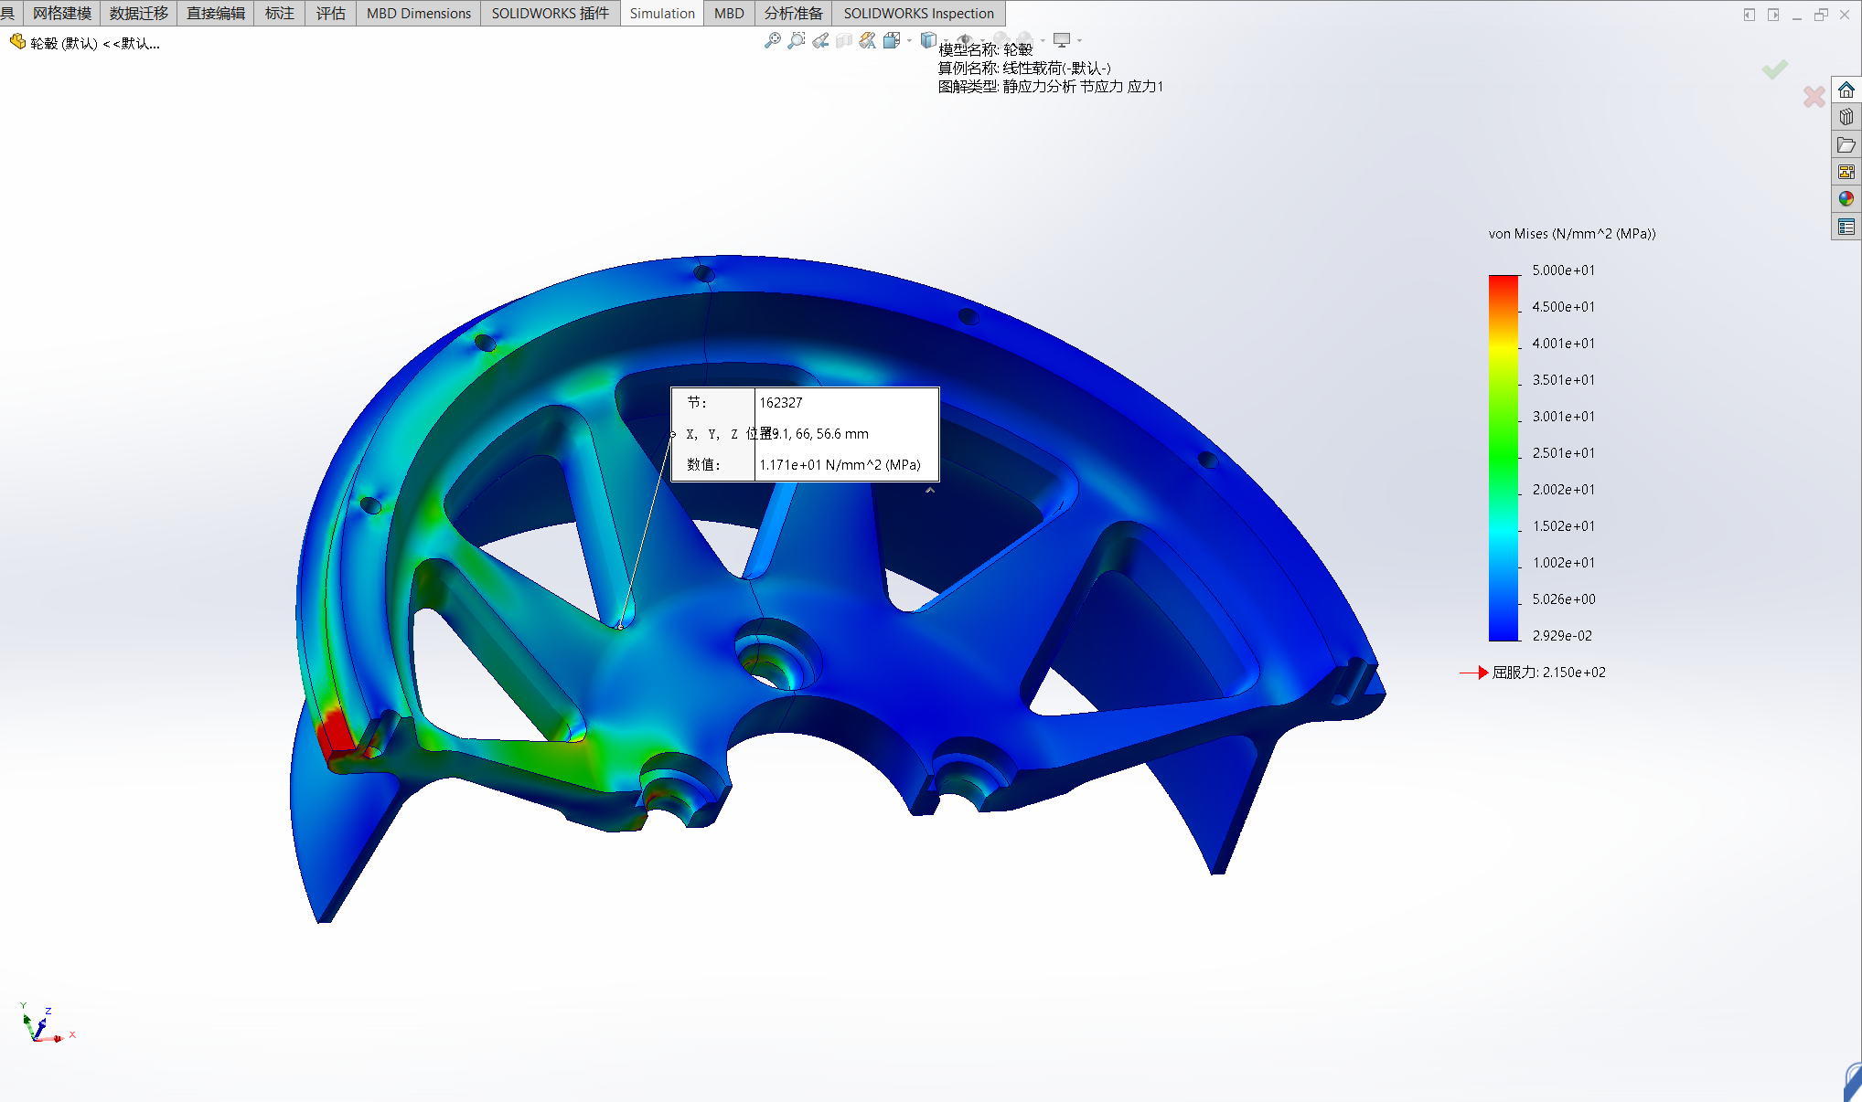Click the Previous View icon

820,40
